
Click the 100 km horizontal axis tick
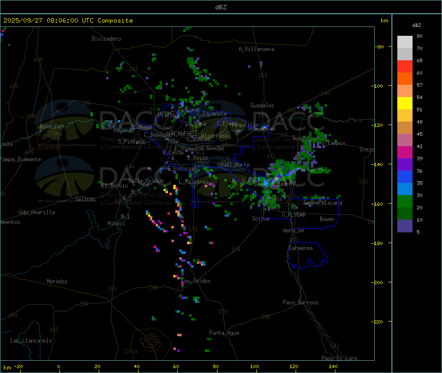(x=254, y=366)
